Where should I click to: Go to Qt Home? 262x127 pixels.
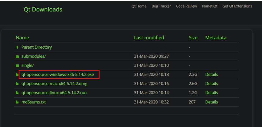click(x=139, y=6)
